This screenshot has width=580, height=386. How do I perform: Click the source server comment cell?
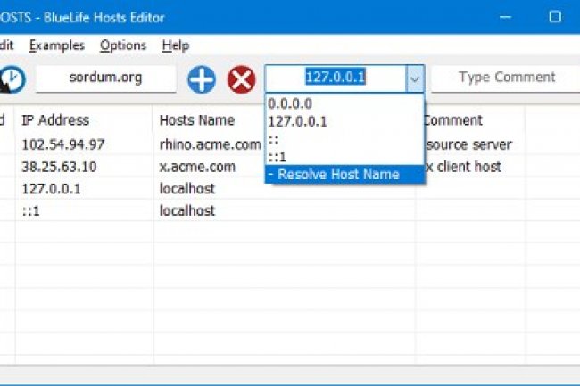click(468, 144)
